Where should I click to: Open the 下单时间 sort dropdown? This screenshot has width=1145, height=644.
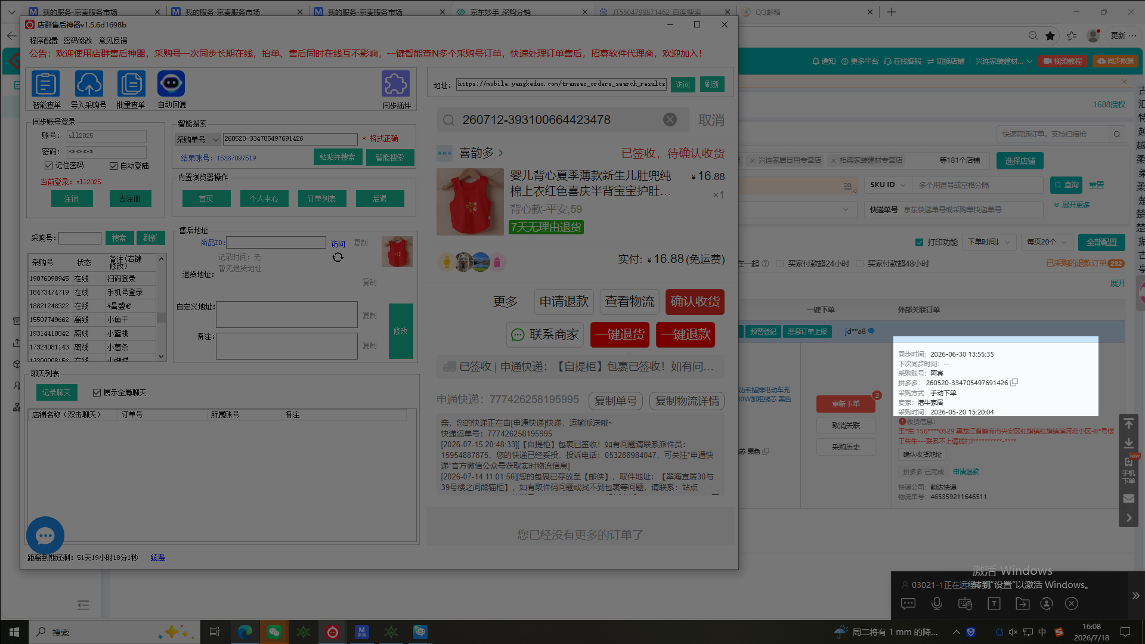[x=989, y=242]
